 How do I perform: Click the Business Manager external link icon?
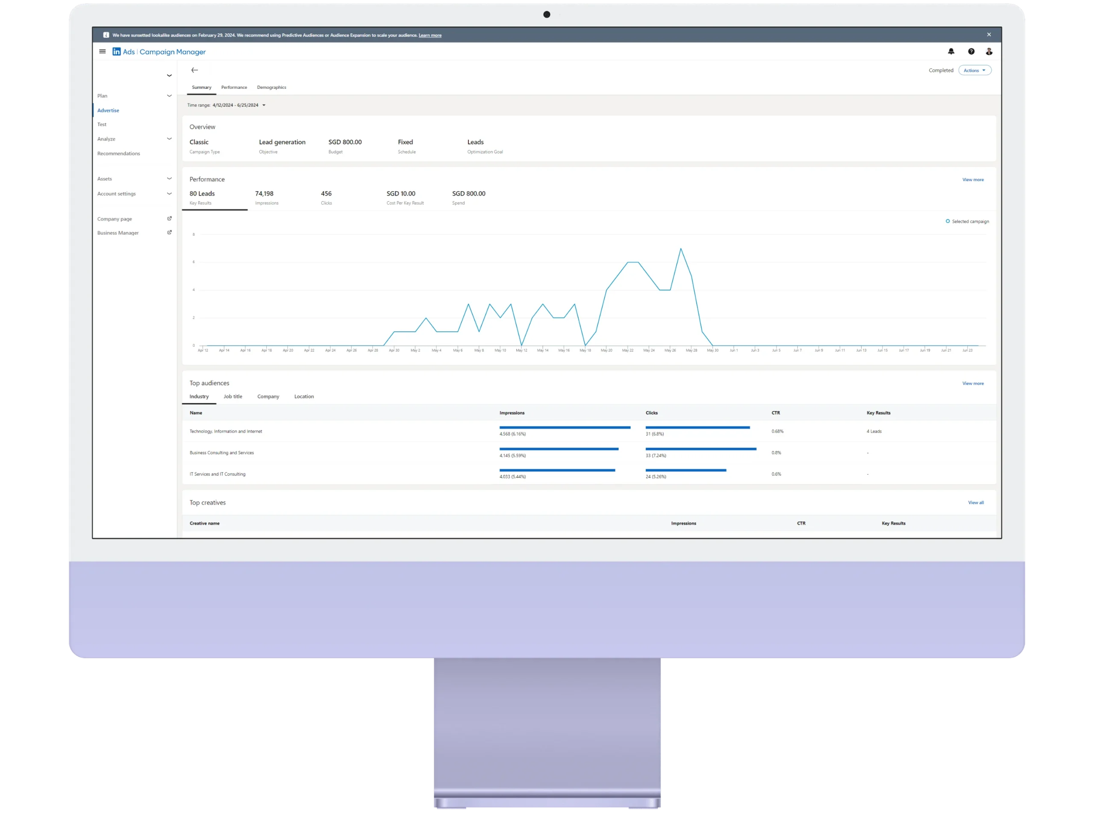pyautogui.click(x=170, y=233)
